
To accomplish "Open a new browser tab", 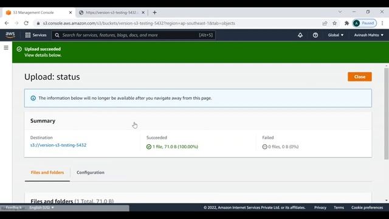I will pyautogui.click(x=154, y=12).
